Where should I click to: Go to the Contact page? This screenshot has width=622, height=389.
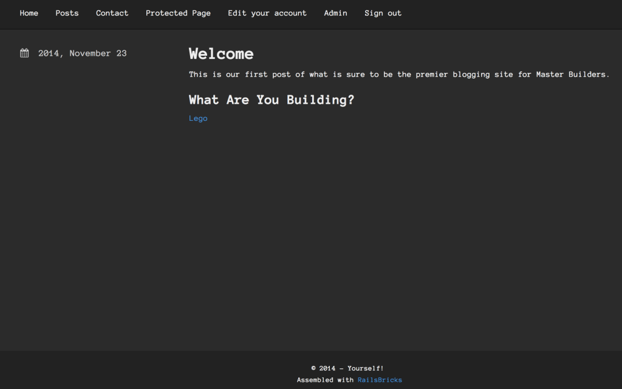[x=112, y=13]
